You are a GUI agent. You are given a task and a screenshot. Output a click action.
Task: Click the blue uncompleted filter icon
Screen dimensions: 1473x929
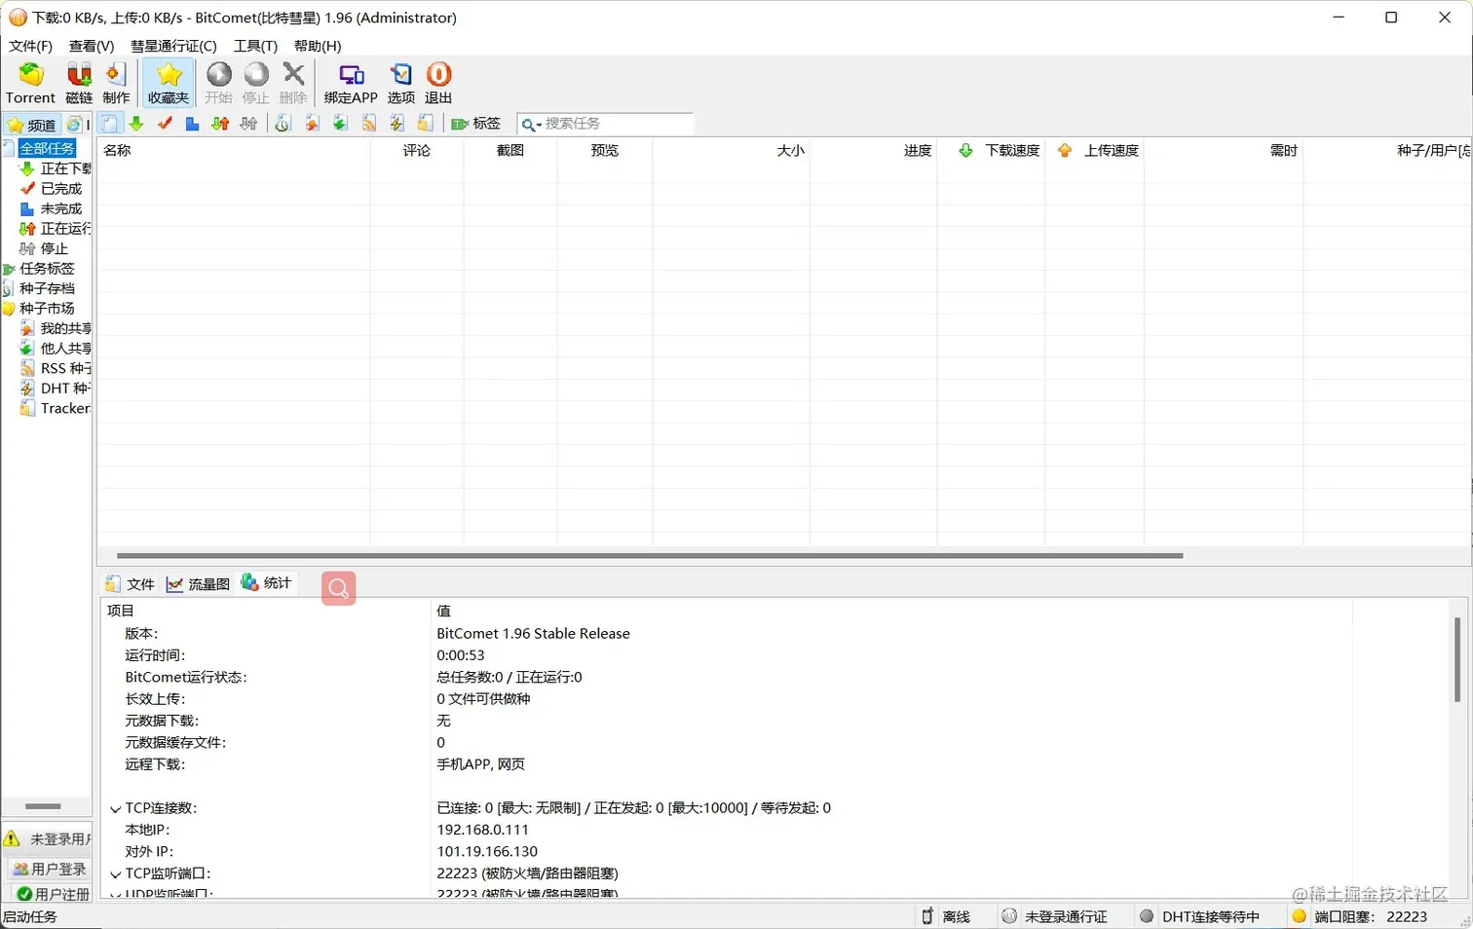pos(192,124)
